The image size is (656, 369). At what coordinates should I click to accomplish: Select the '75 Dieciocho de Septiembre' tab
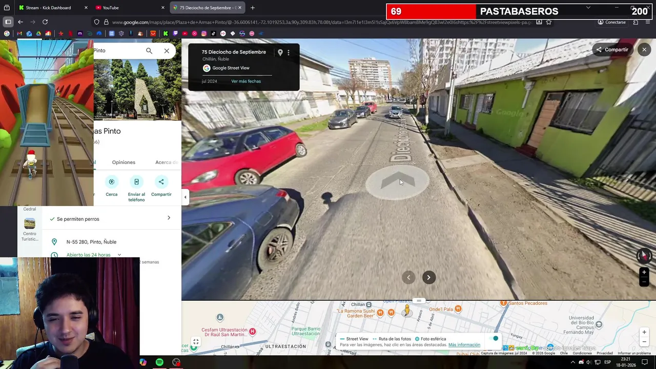pos(207,8)
